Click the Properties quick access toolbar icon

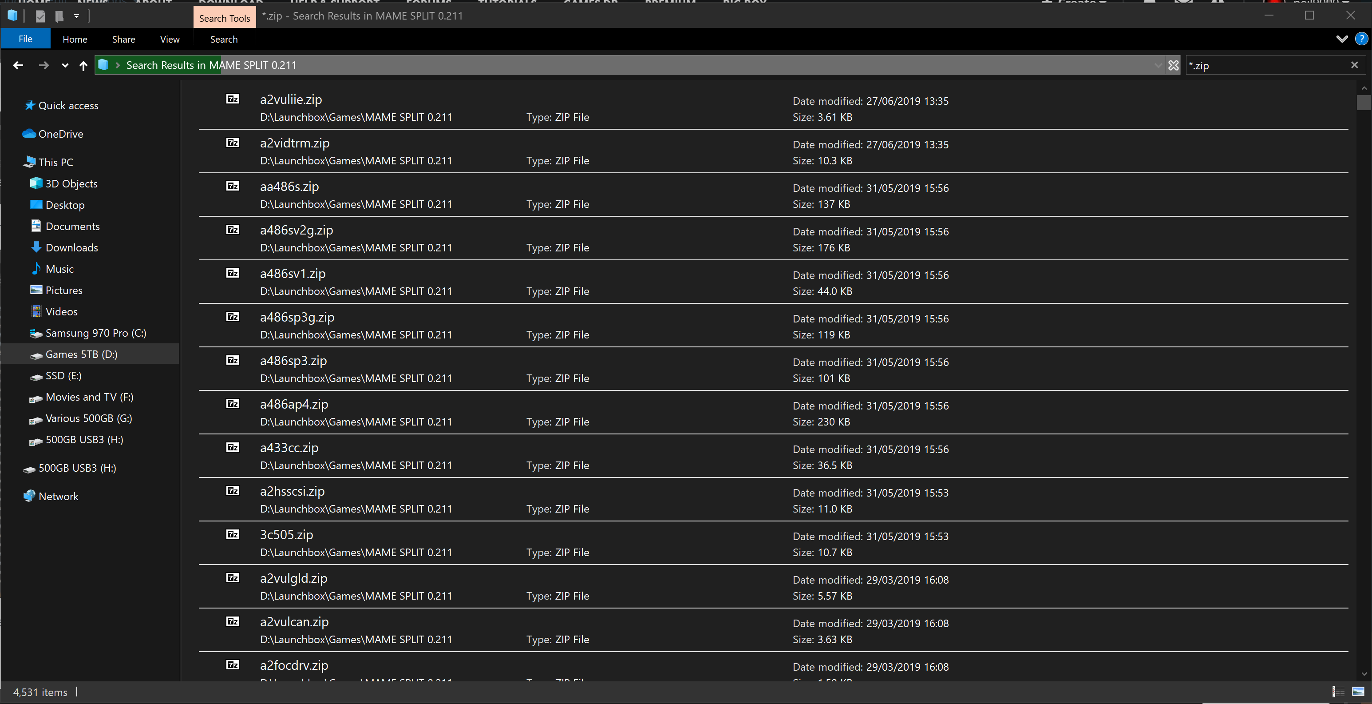(x=40, y=16)
